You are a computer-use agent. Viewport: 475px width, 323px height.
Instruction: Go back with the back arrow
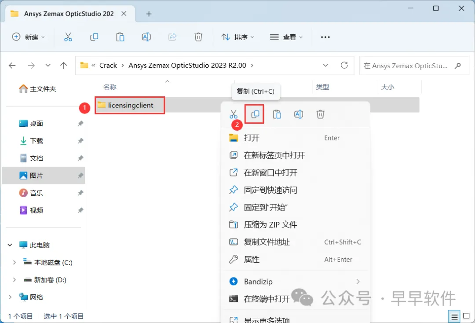point(12,66)
